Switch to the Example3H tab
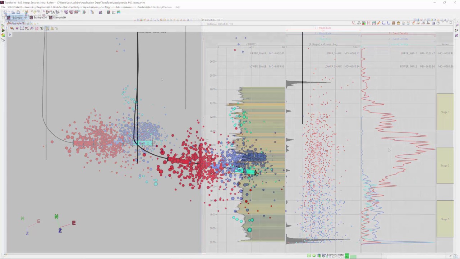Viewport: 460px width, 259px height. click(57, 18)
